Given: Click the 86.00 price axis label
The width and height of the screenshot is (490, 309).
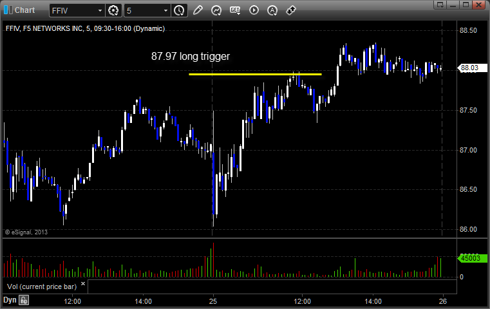Looking at the screenshot, I should tap(469, 229).
